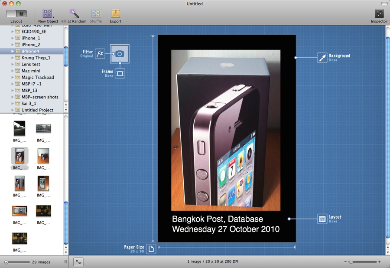This screenshot has height=268, width=390.
Task: Click the zoom-in plus button
Action: click(x=379, y=262)
